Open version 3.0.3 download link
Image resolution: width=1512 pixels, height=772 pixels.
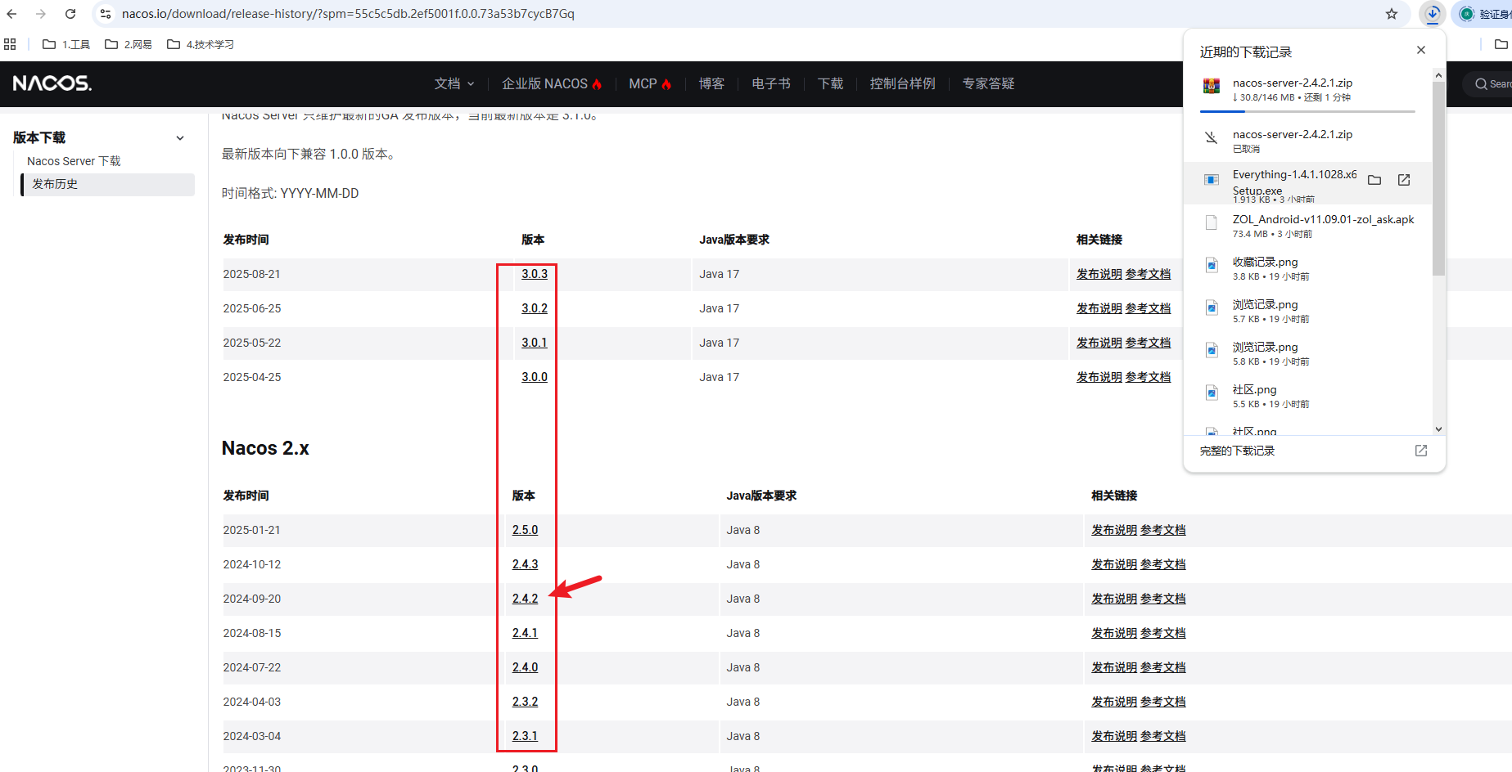[535, 274]
